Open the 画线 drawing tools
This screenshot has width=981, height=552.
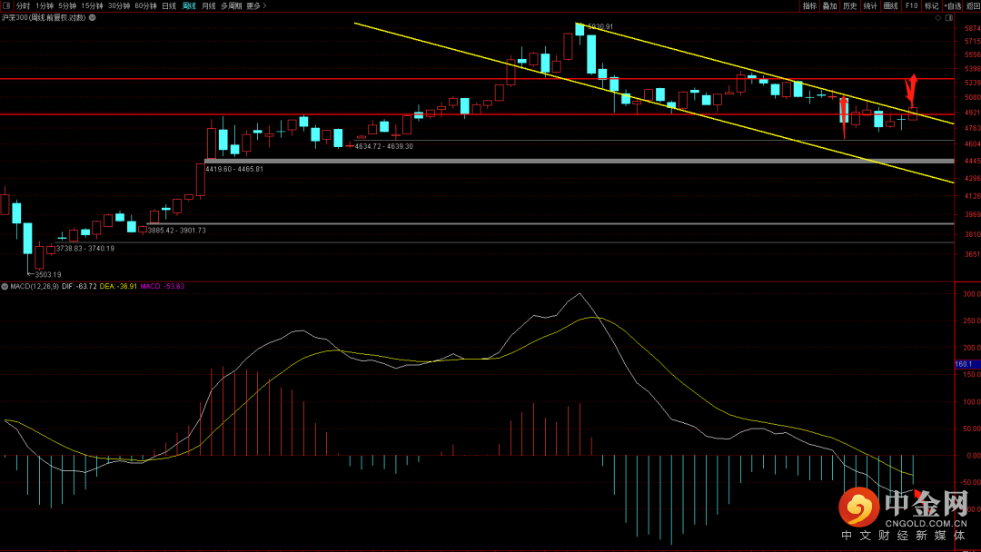click(x=890, y=5)
